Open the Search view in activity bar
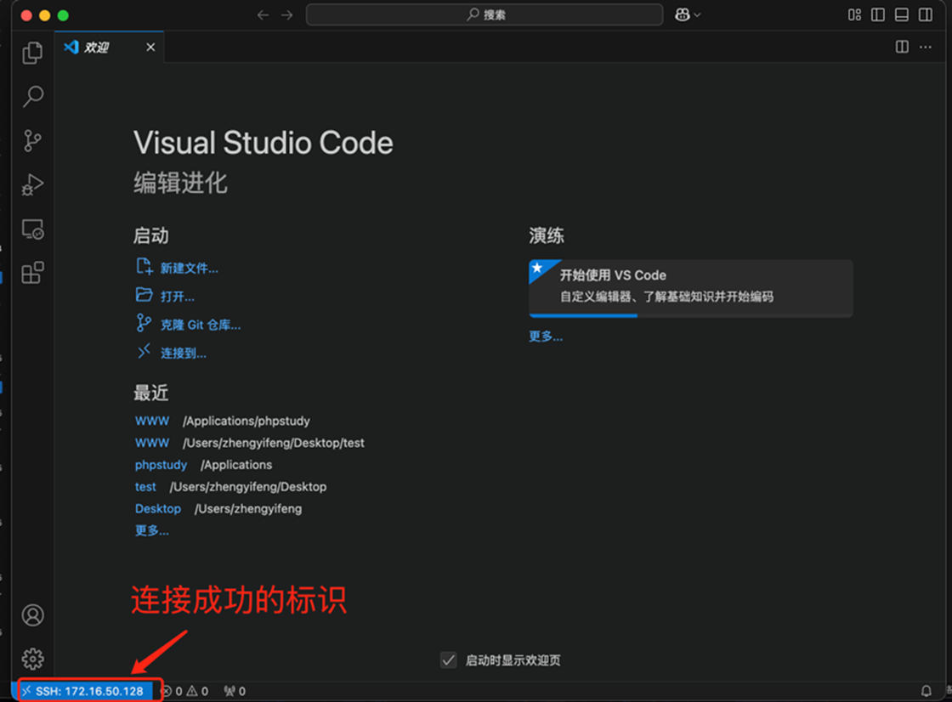952x702 pixels. click(33, 97)
